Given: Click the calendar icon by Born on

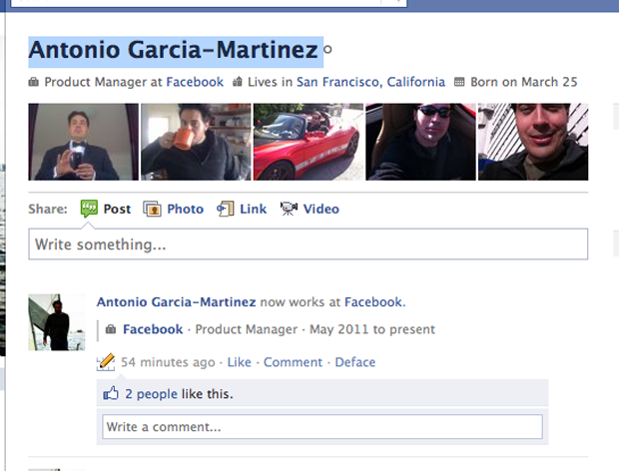Looking at the screenshot, I should pos(459,82).
